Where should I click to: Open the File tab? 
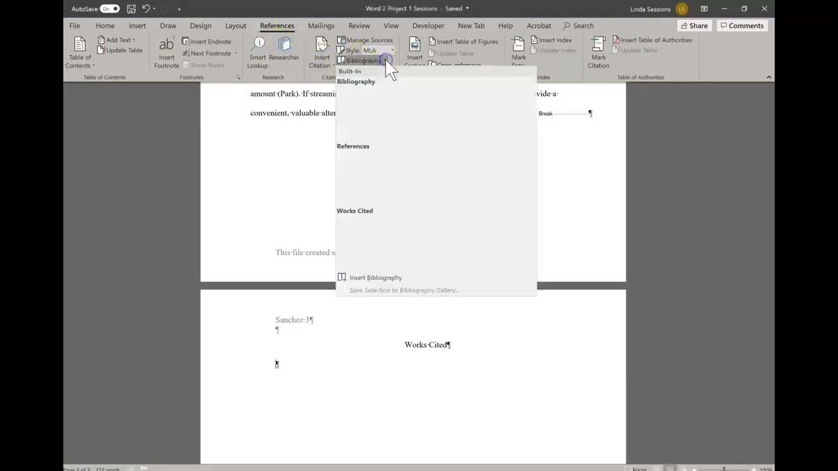[75, 26]
